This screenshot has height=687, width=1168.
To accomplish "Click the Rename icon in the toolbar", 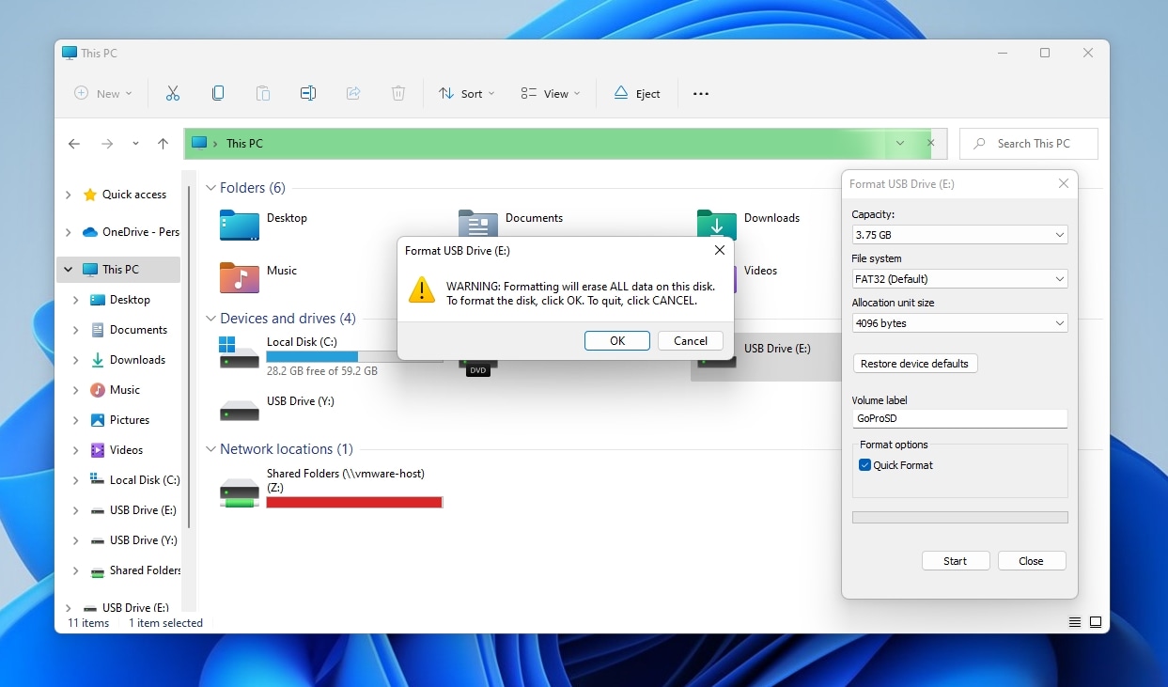I will point(307,93).
